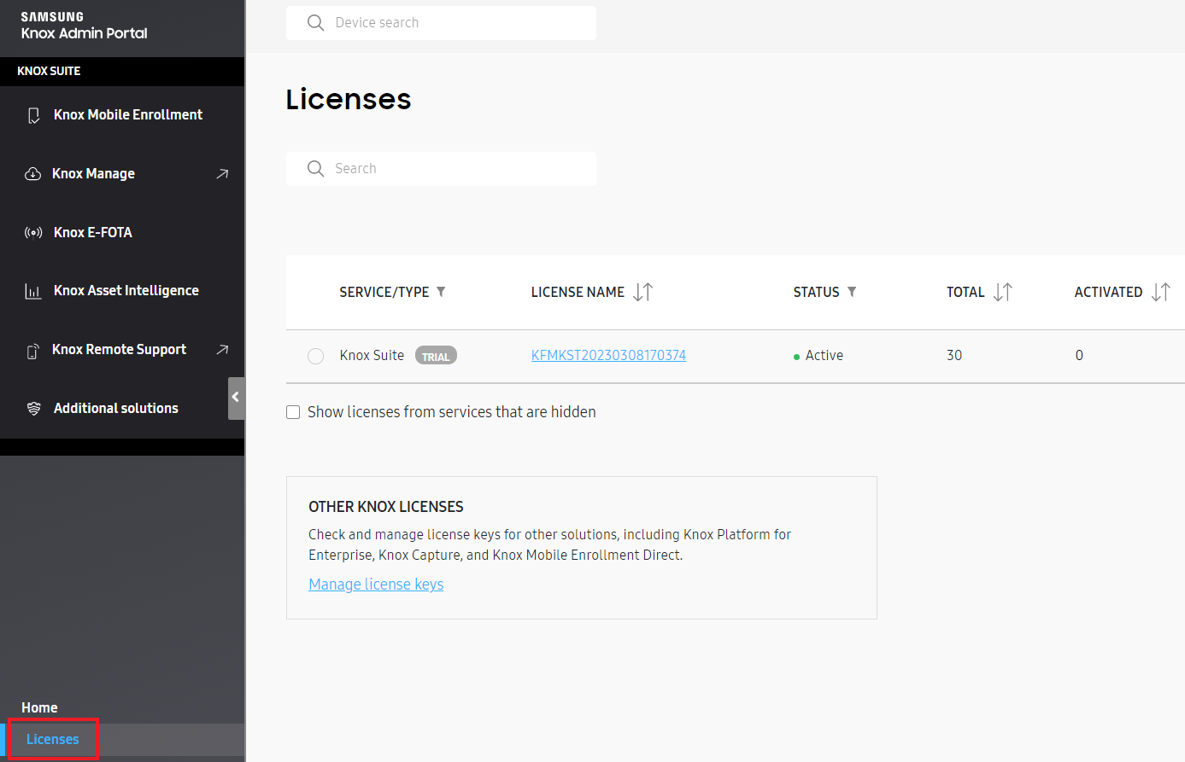
Task: Click the Active status text
Action: pyautogui.click(x=824, y=355)
